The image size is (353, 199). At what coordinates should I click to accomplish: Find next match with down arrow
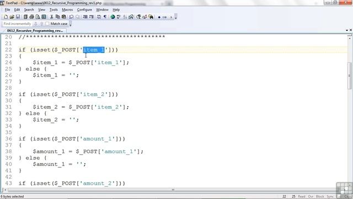35,24
